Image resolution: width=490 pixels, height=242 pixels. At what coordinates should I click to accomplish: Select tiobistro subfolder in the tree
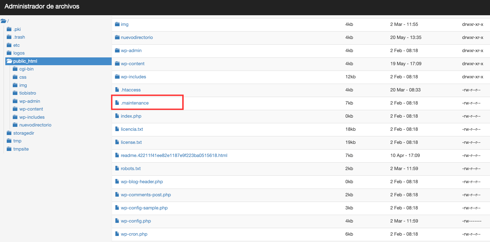click(x=28, y=93)
